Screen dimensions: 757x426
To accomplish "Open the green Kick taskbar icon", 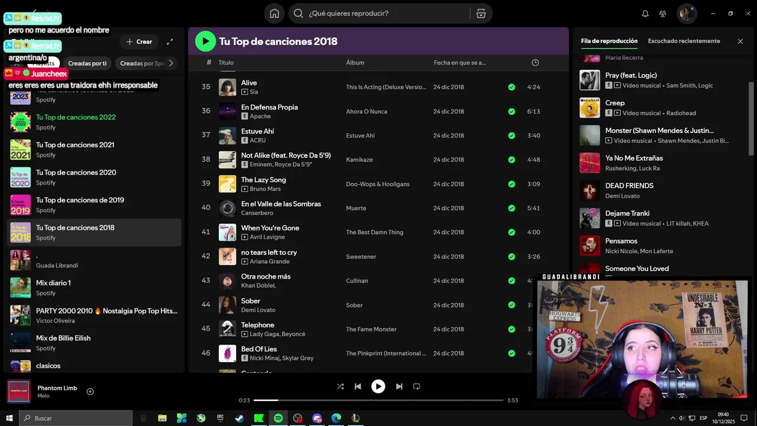I will pyautogui.click(x=258, y=418).
